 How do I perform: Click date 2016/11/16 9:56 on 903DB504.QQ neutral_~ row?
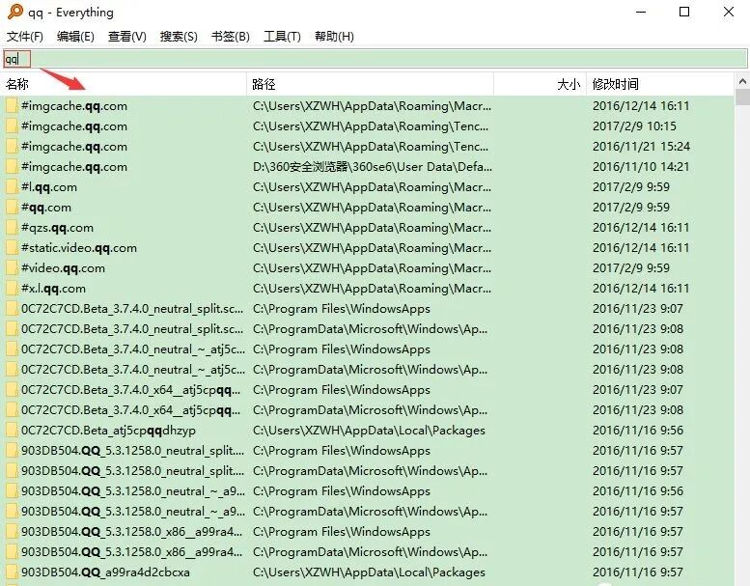coord(638,491)
